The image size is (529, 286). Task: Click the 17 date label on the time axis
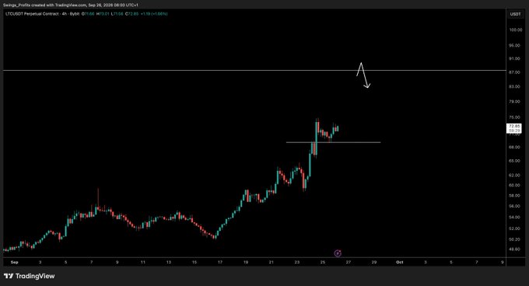(220, 262)
